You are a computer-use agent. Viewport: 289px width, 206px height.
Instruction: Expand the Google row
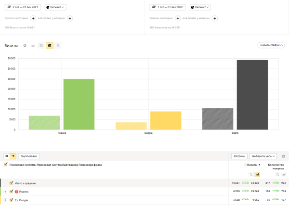tap(5, 200)
